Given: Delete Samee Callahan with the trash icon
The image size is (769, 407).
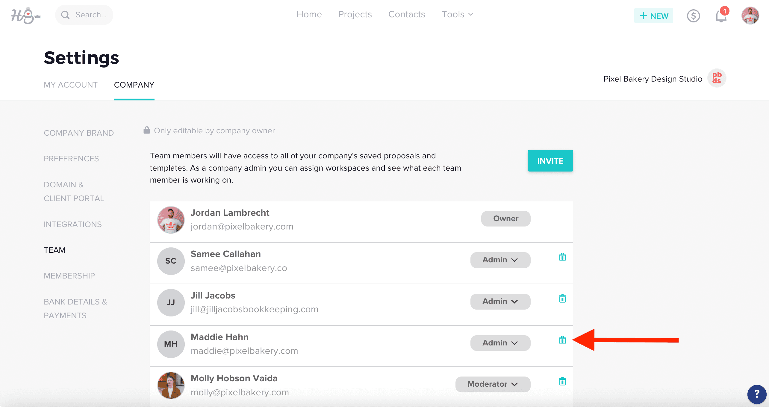Looking at the screenshot, I should 562,257.
